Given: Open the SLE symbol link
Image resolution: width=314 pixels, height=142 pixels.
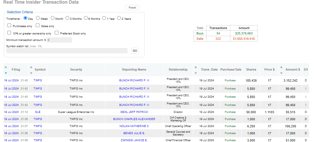Looking at the screenshot, I should [x=38, y=112].
